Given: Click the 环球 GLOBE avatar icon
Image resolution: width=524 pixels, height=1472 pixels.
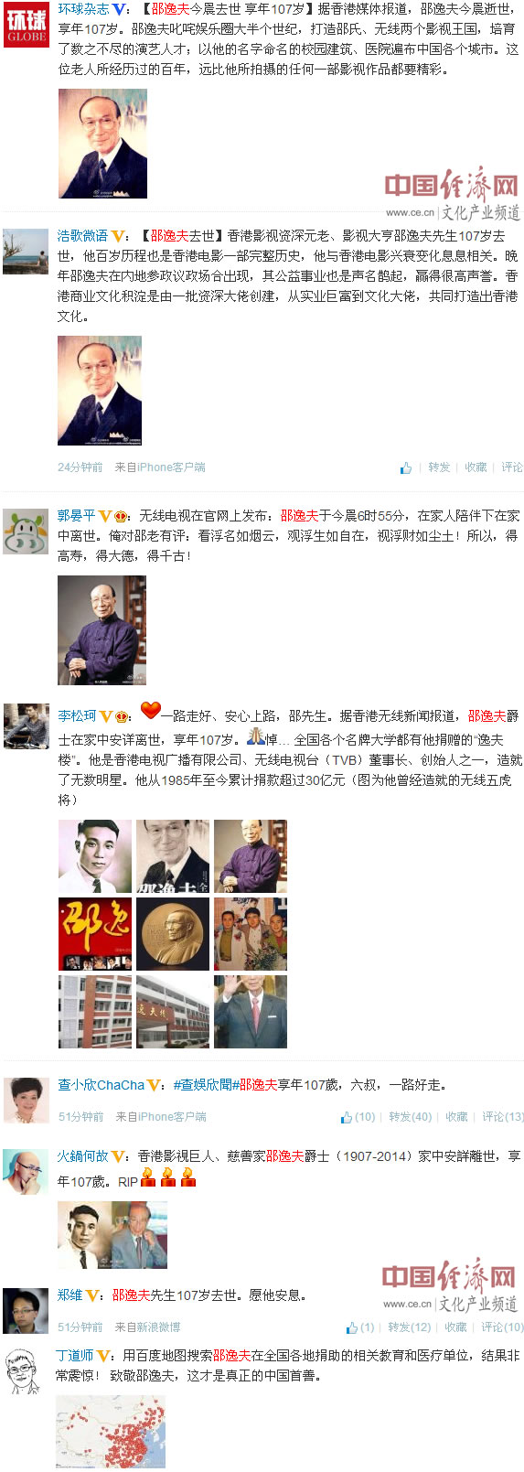Looking at the screenshot, I should pyautogui.click(x=27, y=25).
